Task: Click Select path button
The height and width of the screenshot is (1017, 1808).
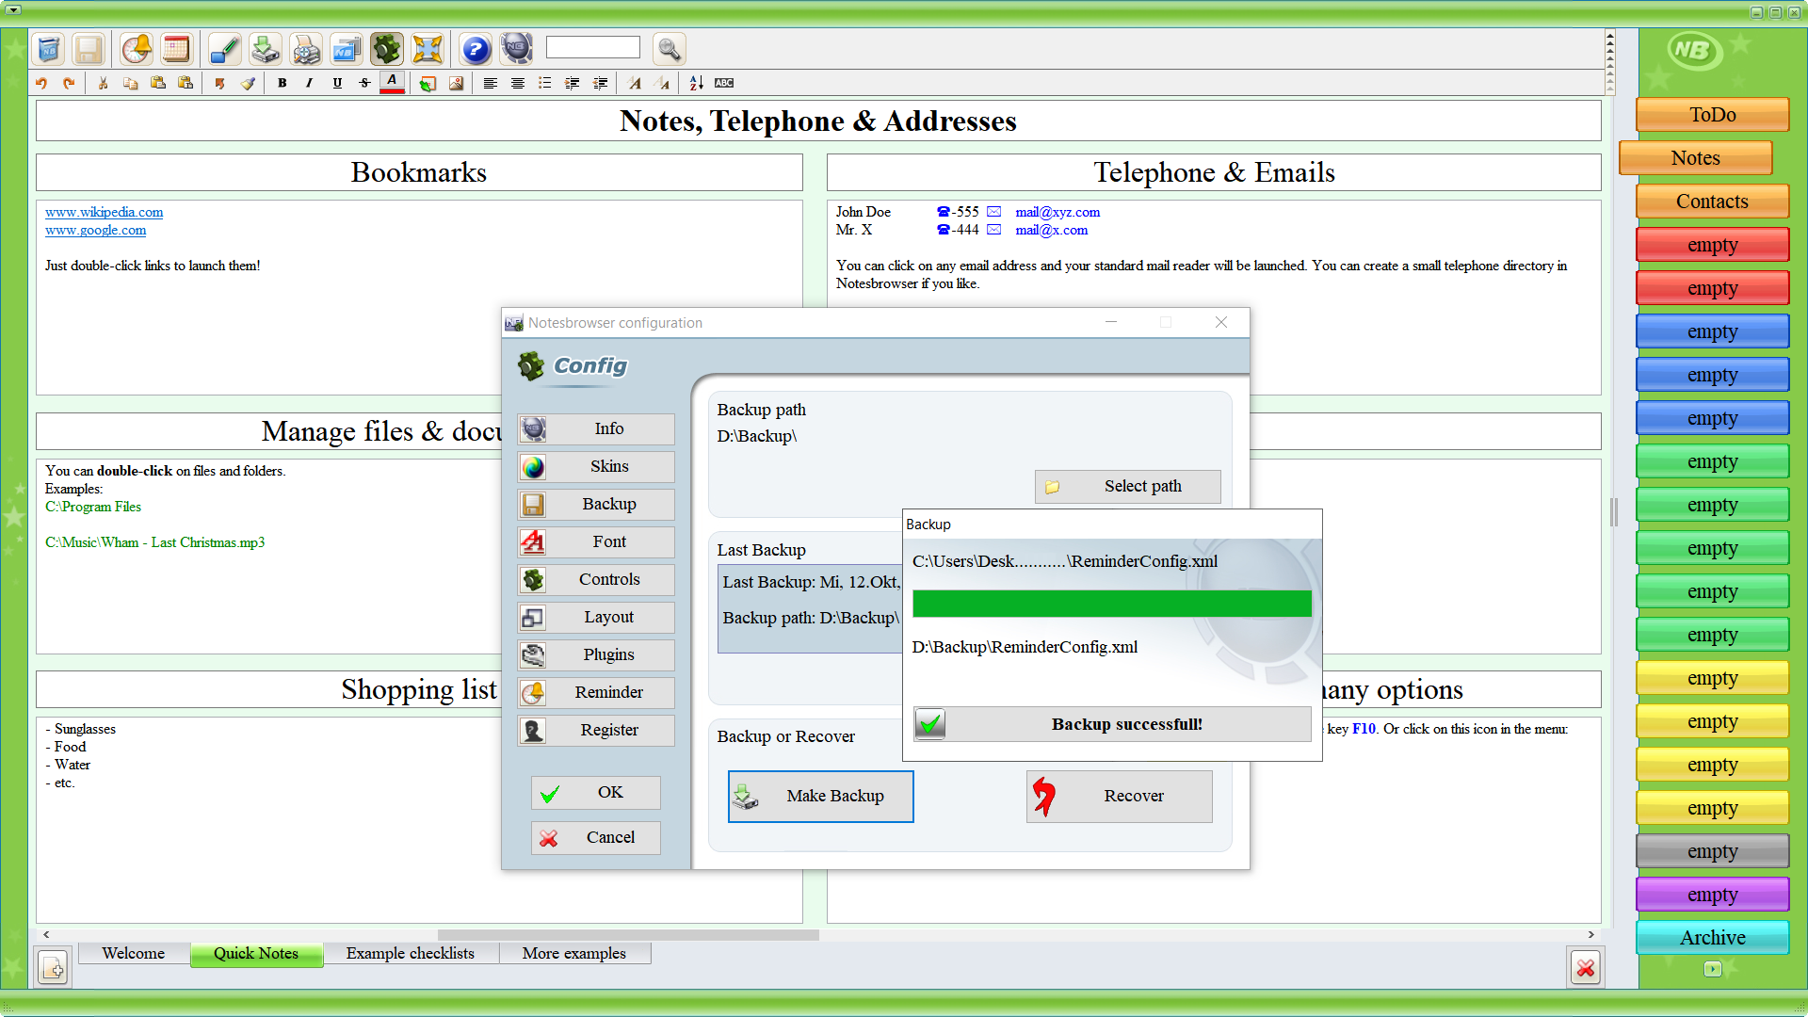Action: click(1128, 487)
